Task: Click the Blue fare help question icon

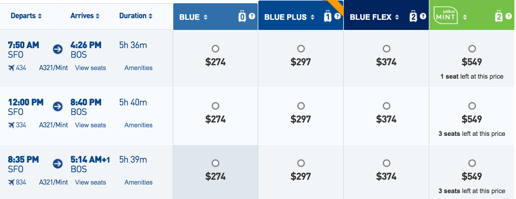Action: pyautogui.click(x=252, y=16)
